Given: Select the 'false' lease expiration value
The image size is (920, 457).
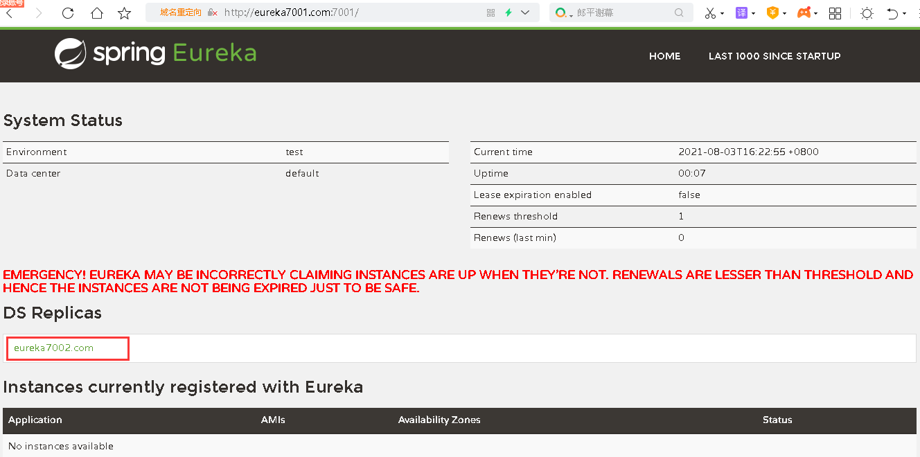Looking at the screenshot, I should pos(689,195).
